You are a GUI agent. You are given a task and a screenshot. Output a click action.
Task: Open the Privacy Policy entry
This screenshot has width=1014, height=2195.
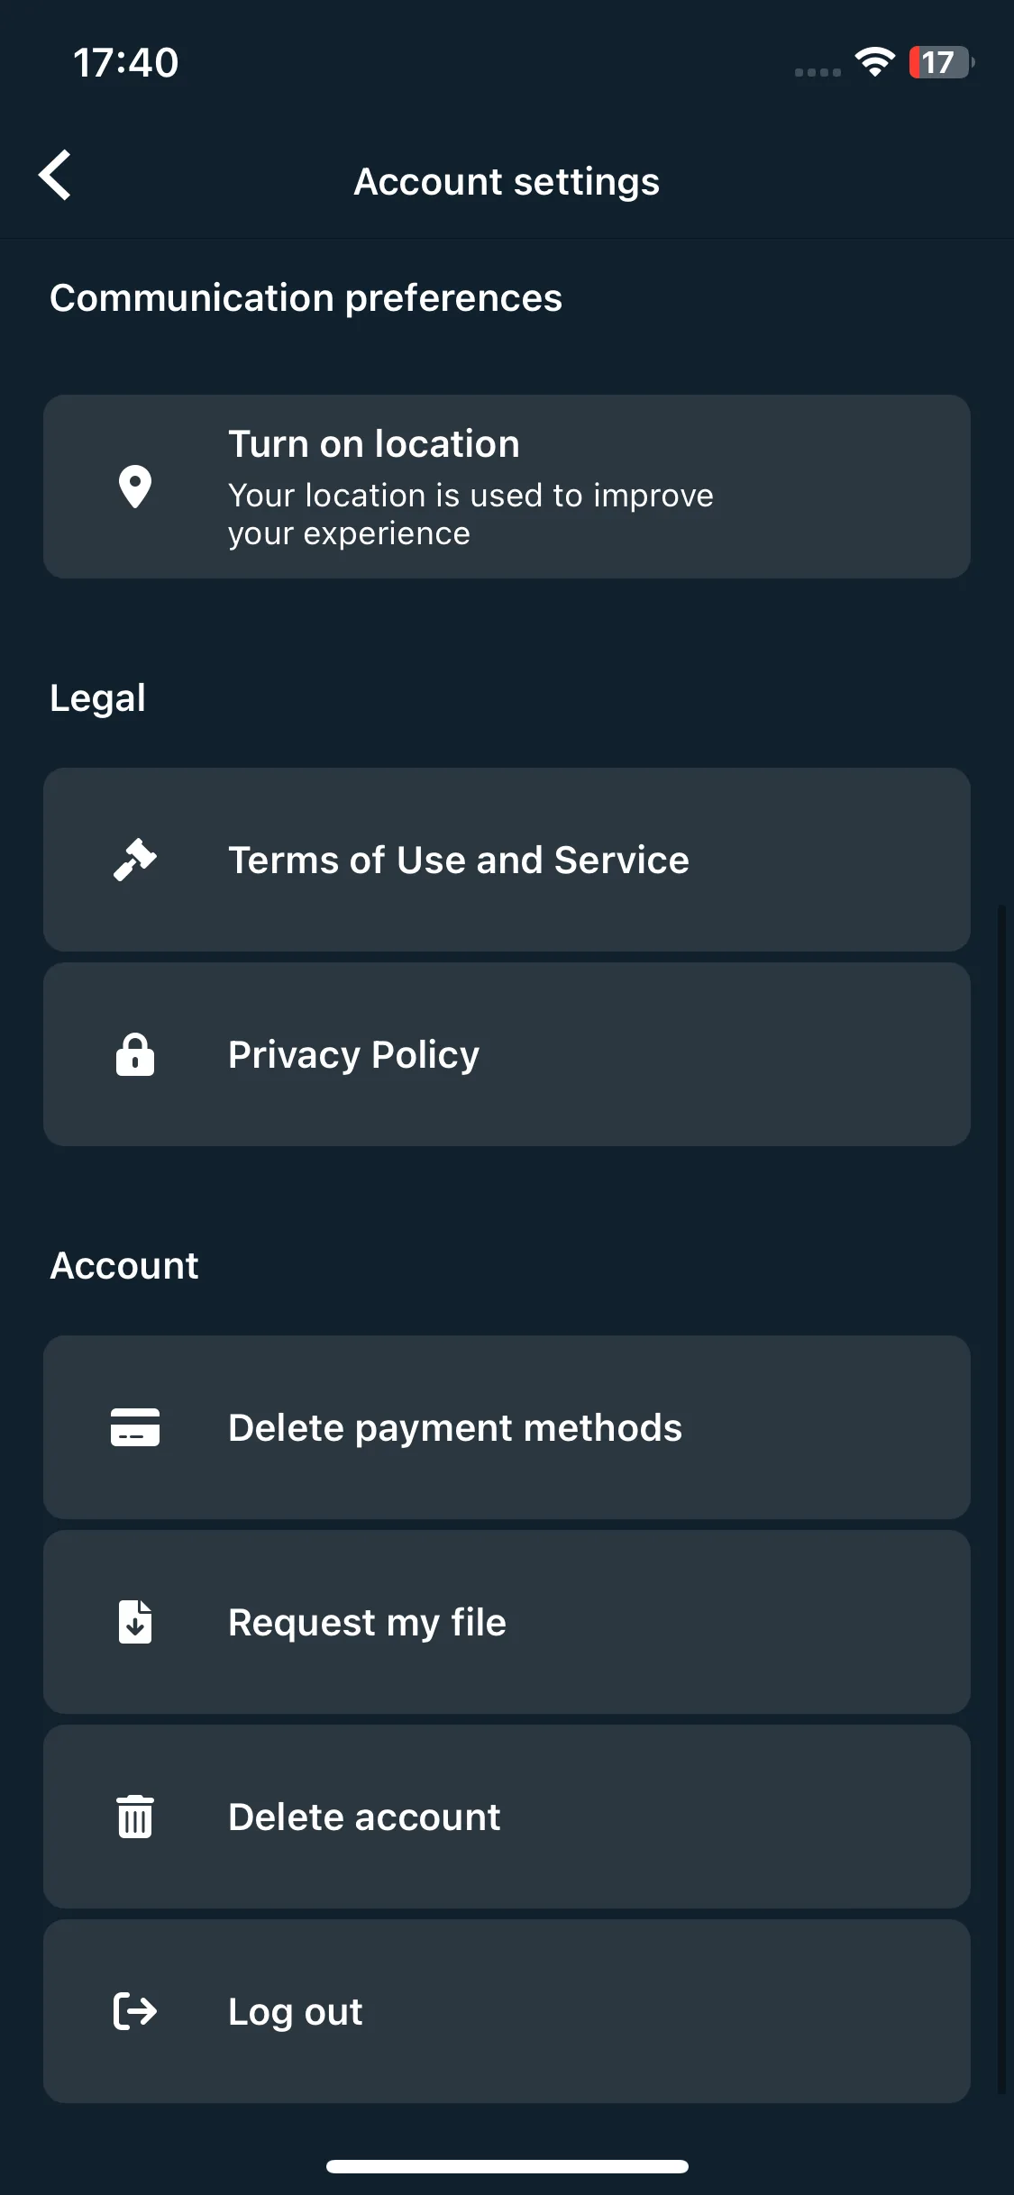507,1054
